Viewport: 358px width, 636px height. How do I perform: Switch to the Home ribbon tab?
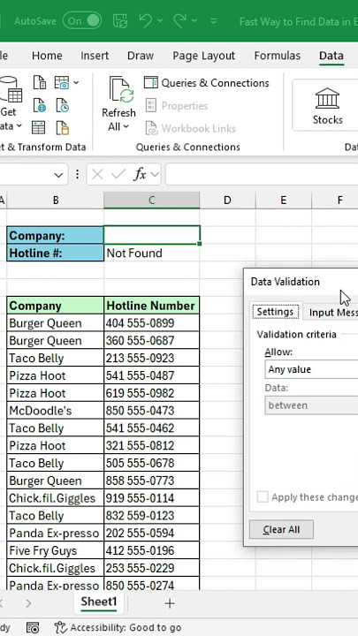pyautogui.click(x=47, y=56)
